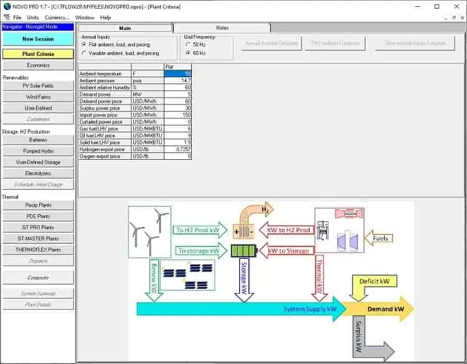This screenshot has height=364, width=467.
Task: Click the reciprocating engine icon in thermal box
Action: (x=323, y=230)
